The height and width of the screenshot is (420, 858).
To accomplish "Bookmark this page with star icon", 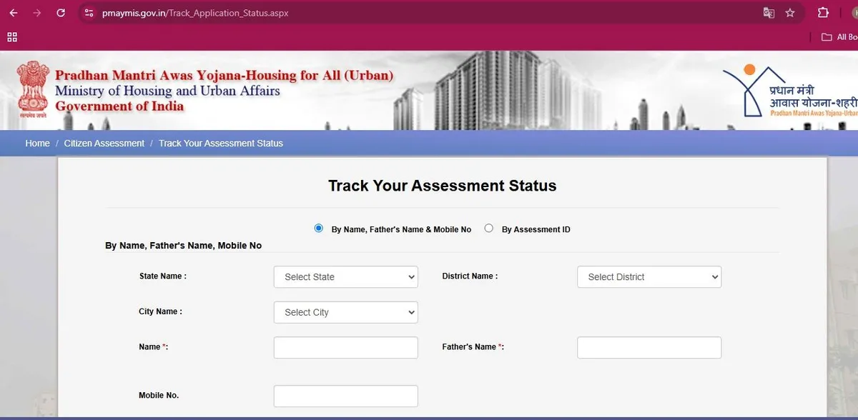I will pyautogui.click(x=790, y=13).
